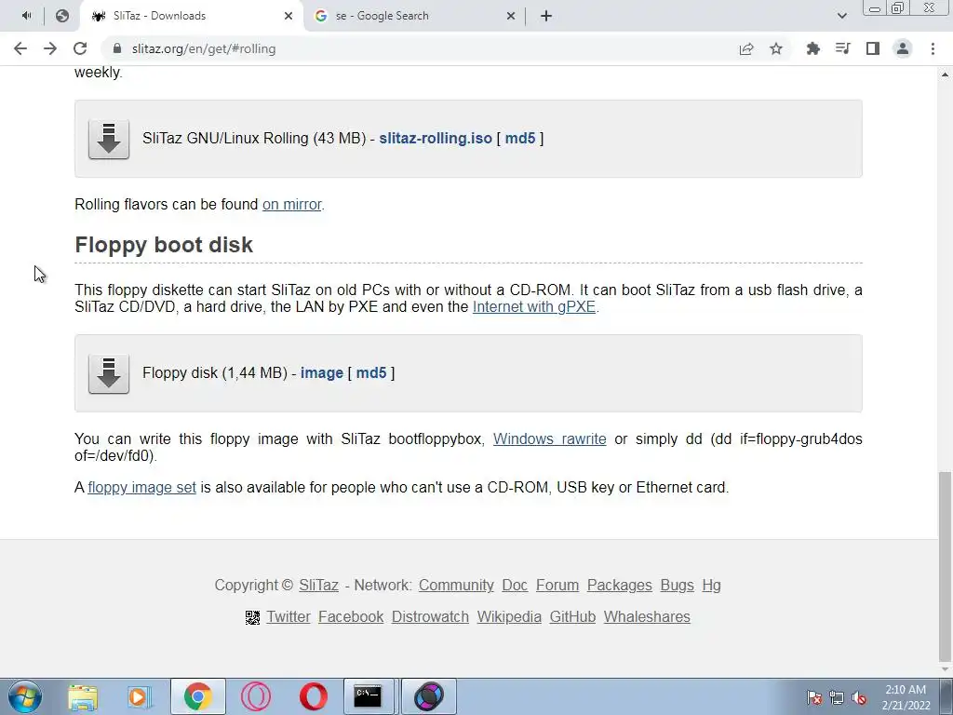Visit the Forum footer link
Viewport: 953px width, 715px height.
coord(557,585)
